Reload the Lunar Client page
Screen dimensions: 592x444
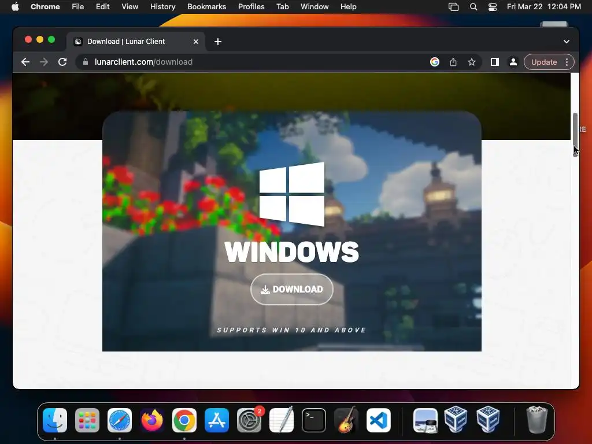point(62,62)
